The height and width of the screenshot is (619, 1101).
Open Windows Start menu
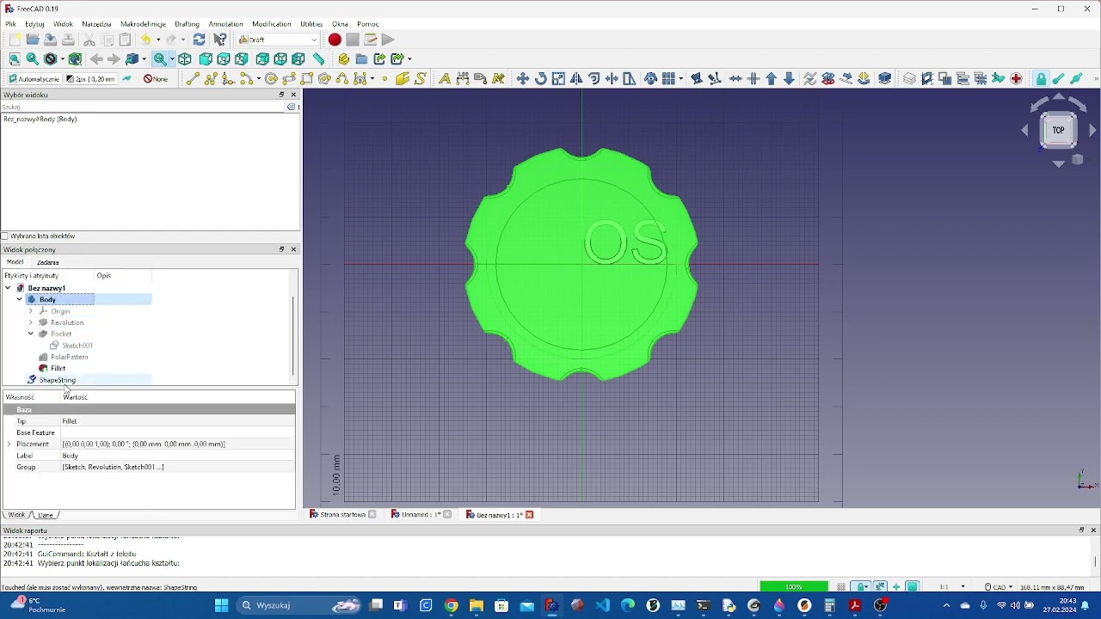(221, 605)
